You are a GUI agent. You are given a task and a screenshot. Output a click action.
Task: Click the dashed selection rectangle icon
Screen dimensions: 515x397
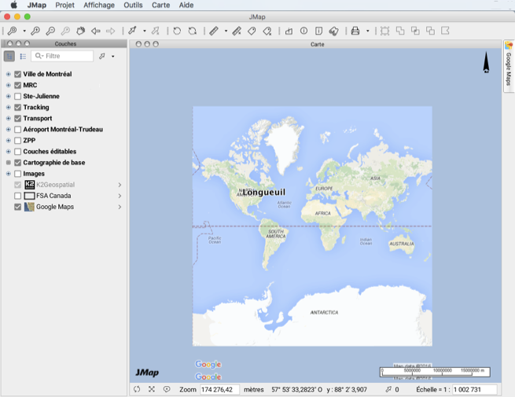coord(384,31)
